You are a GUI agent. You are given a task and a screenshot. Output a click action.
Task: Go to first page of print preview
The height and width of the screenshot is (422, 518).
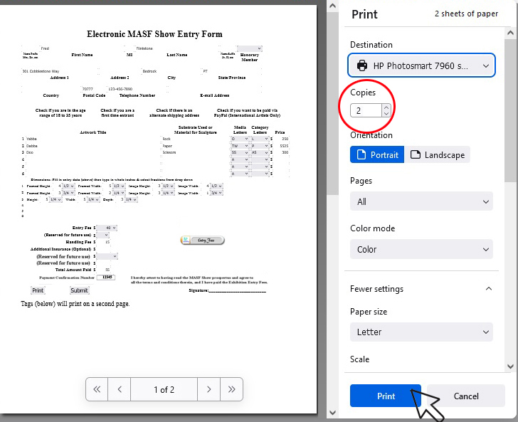pyautogui.click(x=97, y=389)
